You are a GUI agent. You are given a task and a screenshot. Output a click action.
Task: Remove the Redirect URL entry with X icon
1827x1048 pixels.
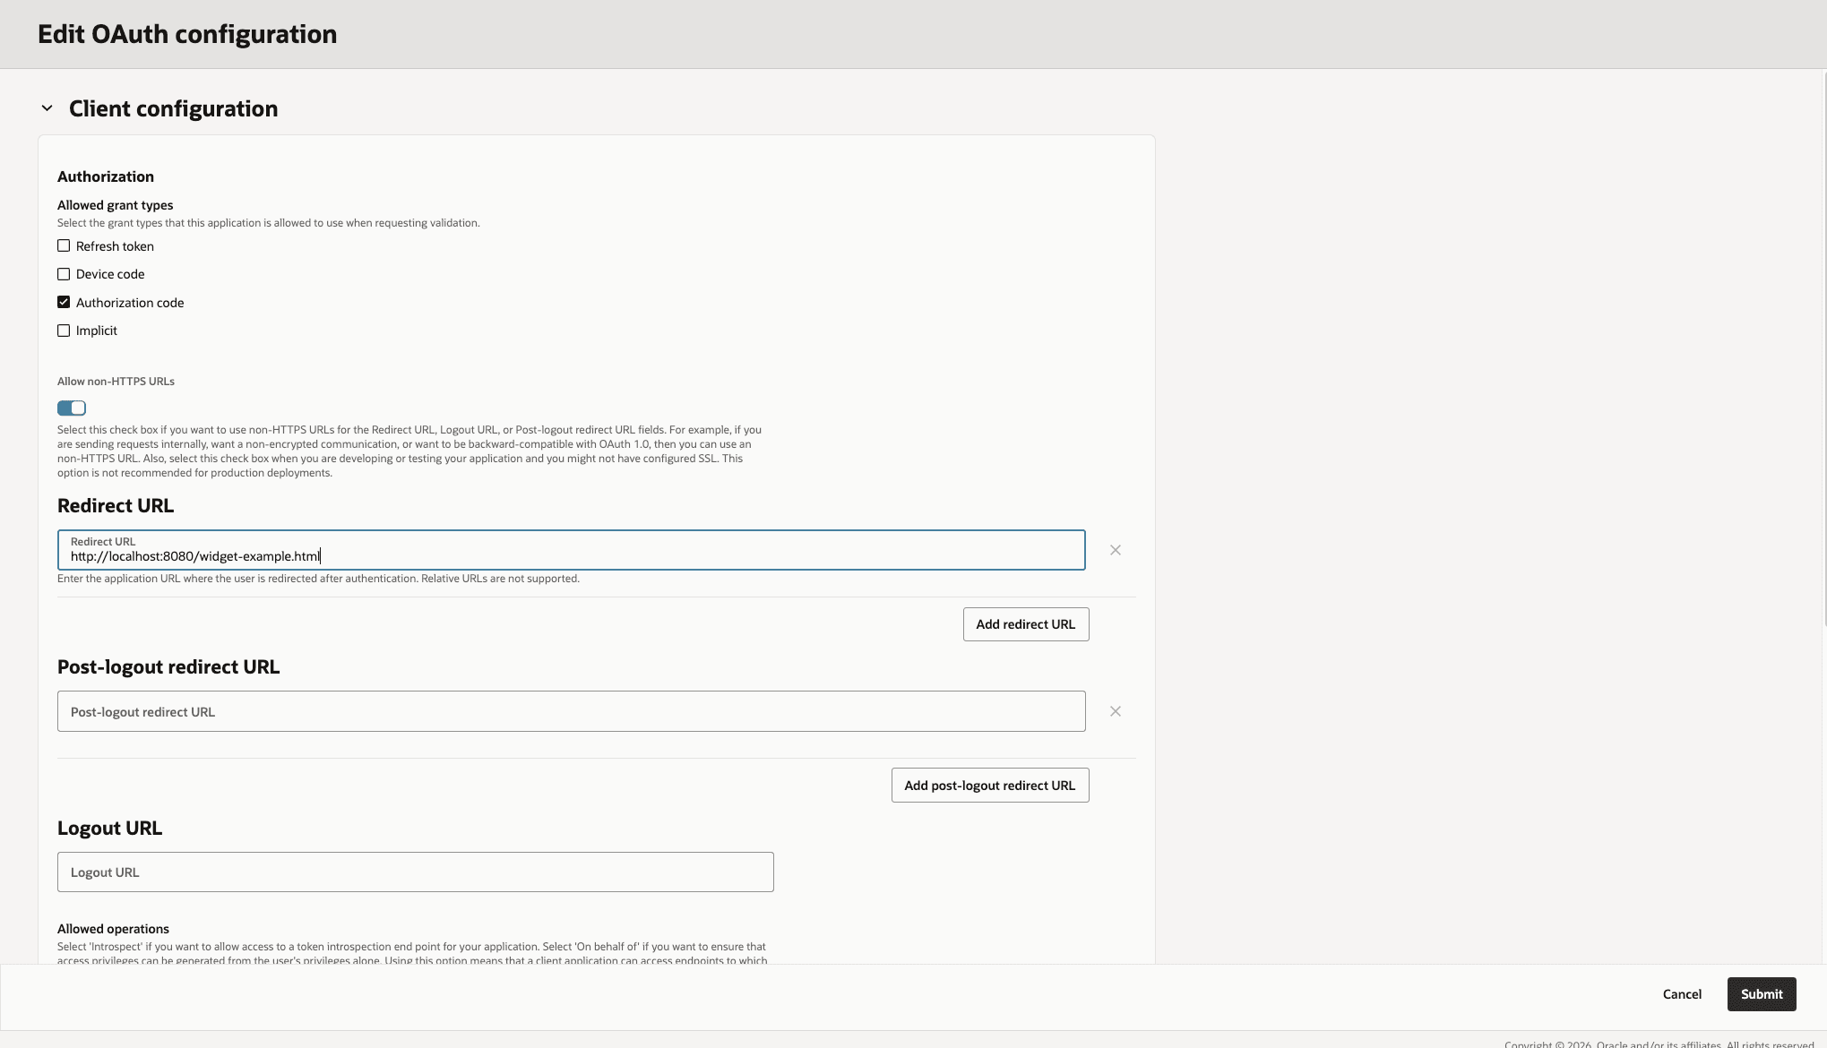pos(1116,550)
